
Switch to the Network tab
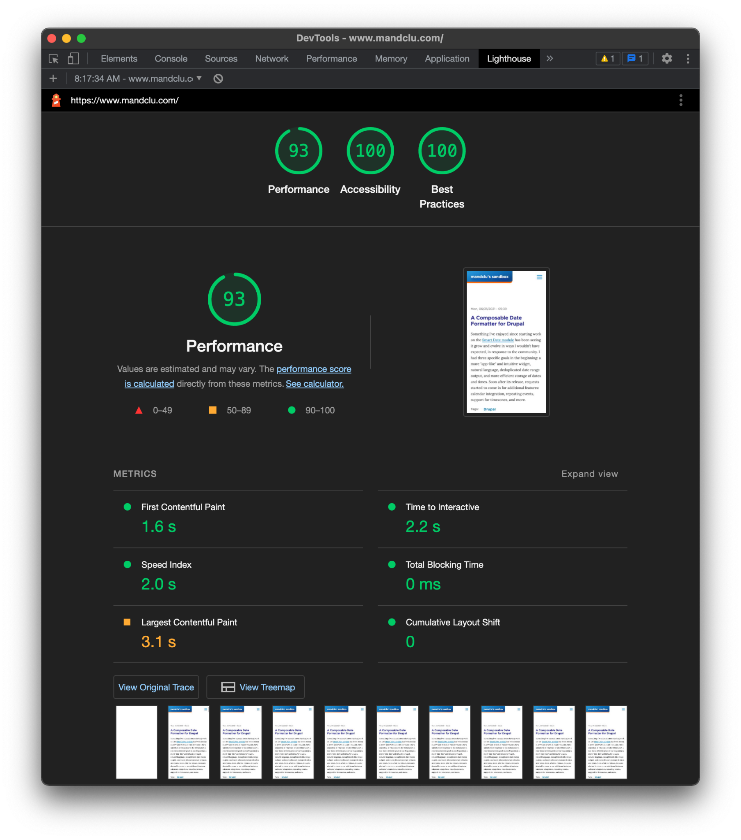[x=271, y=59]
